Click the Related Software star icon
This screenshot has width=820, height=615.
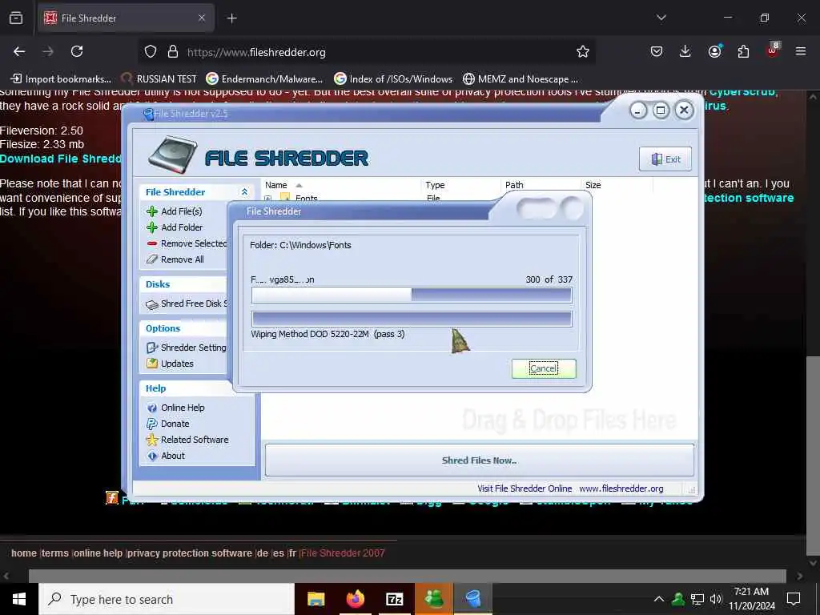(152, 440)
